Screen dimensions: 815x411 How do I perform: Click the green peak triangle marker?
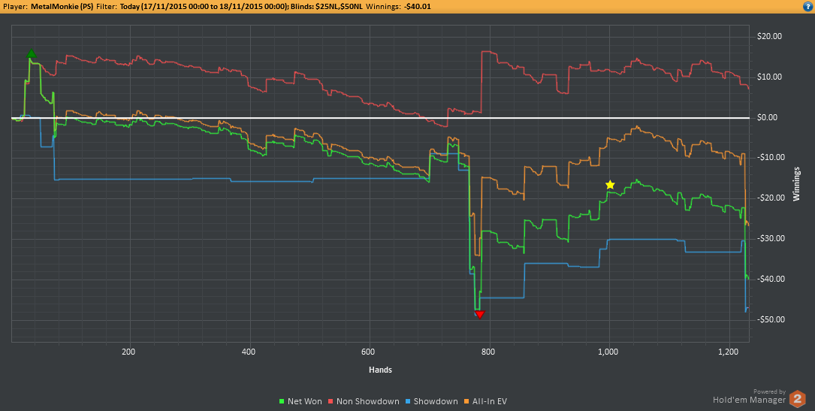(32, 53)
